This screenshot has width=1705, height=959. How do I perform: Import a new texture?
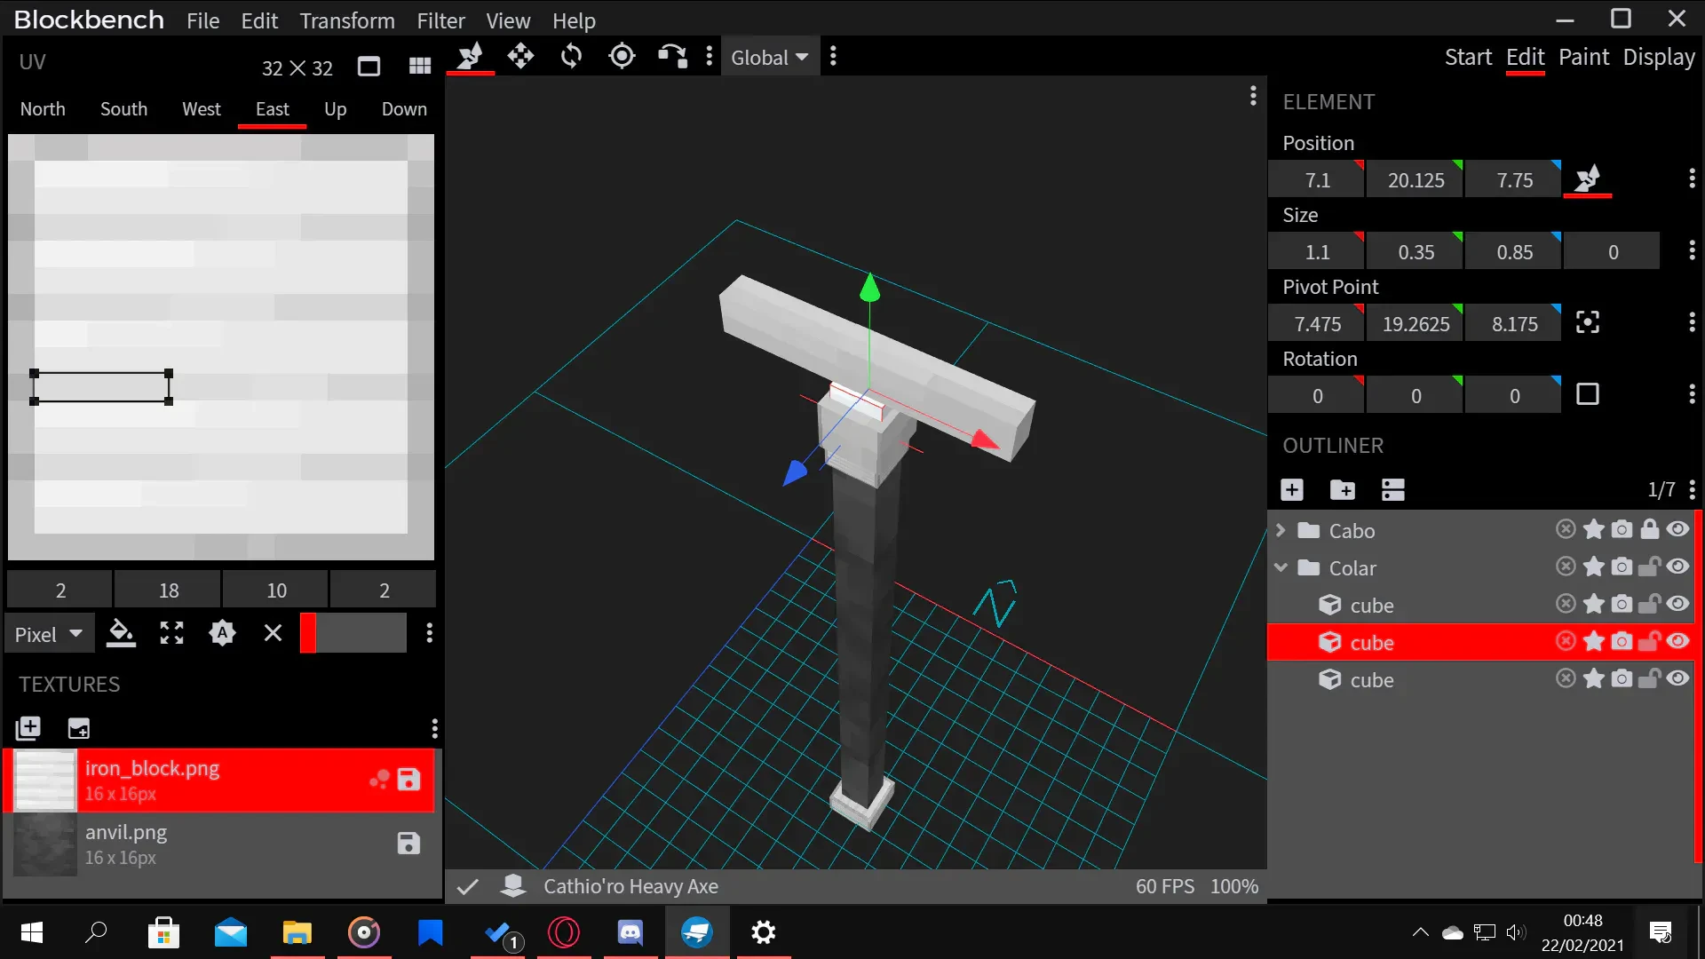[28, 729]
